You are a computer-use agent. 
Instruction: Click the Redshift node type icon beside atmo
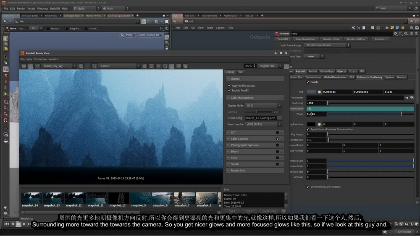pos(277,34)
